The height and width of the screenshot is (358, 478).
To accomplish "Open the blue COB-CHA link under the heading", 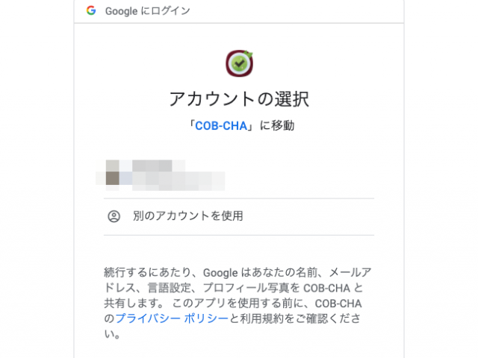I will (x=222, y=125).
